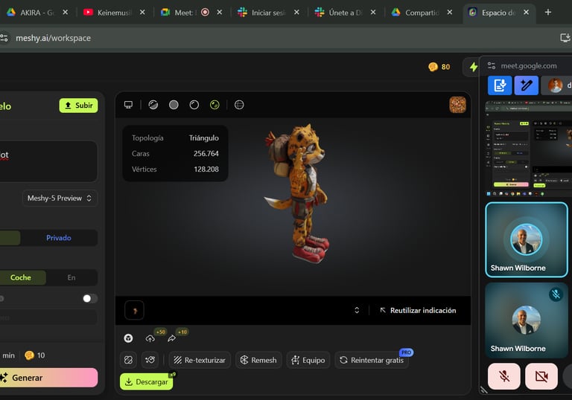Click the muted Shawn Wilborne video tile

527,320
